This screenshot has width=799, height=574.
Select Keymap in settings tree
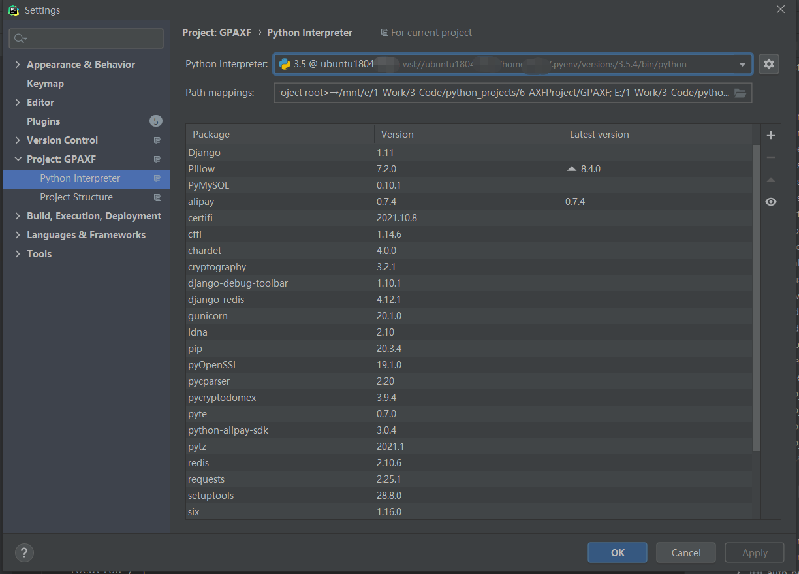tap(45, 84)
